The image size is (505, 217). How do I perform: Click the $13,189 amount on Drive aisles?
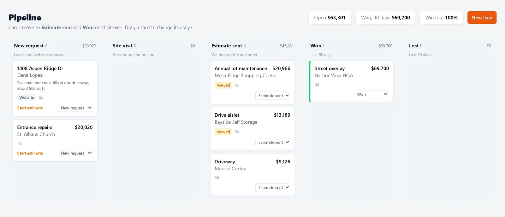pyautogui.click(x=282, y=115)
